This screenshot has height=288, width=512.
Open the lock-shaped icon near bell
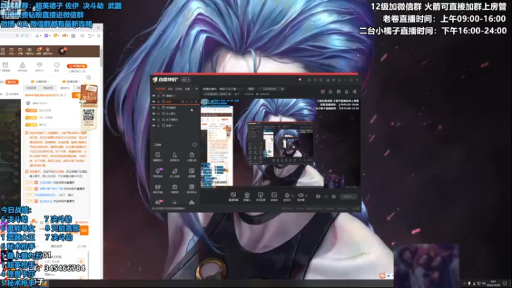tap(330, 92)
